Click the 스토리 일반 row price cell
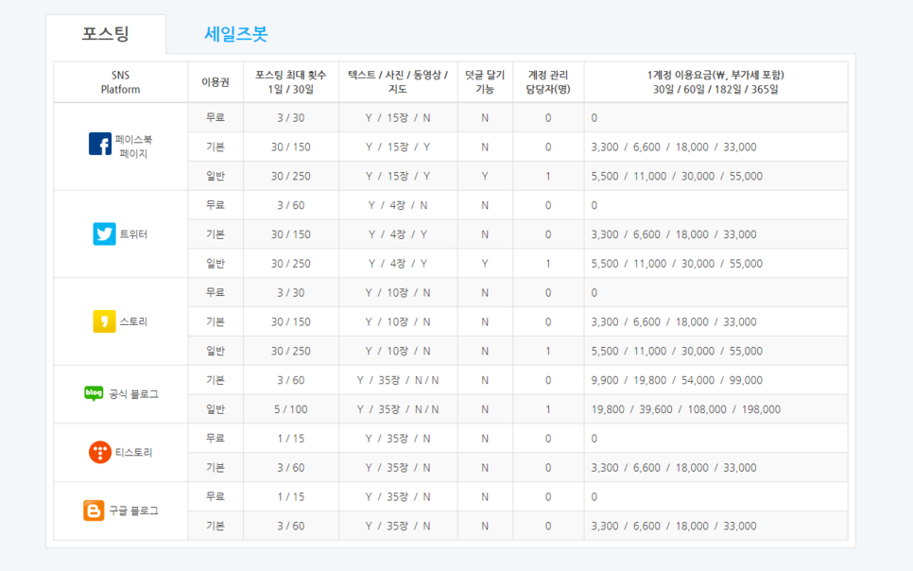This screenshot has height=571, width=913. (715, 351)
